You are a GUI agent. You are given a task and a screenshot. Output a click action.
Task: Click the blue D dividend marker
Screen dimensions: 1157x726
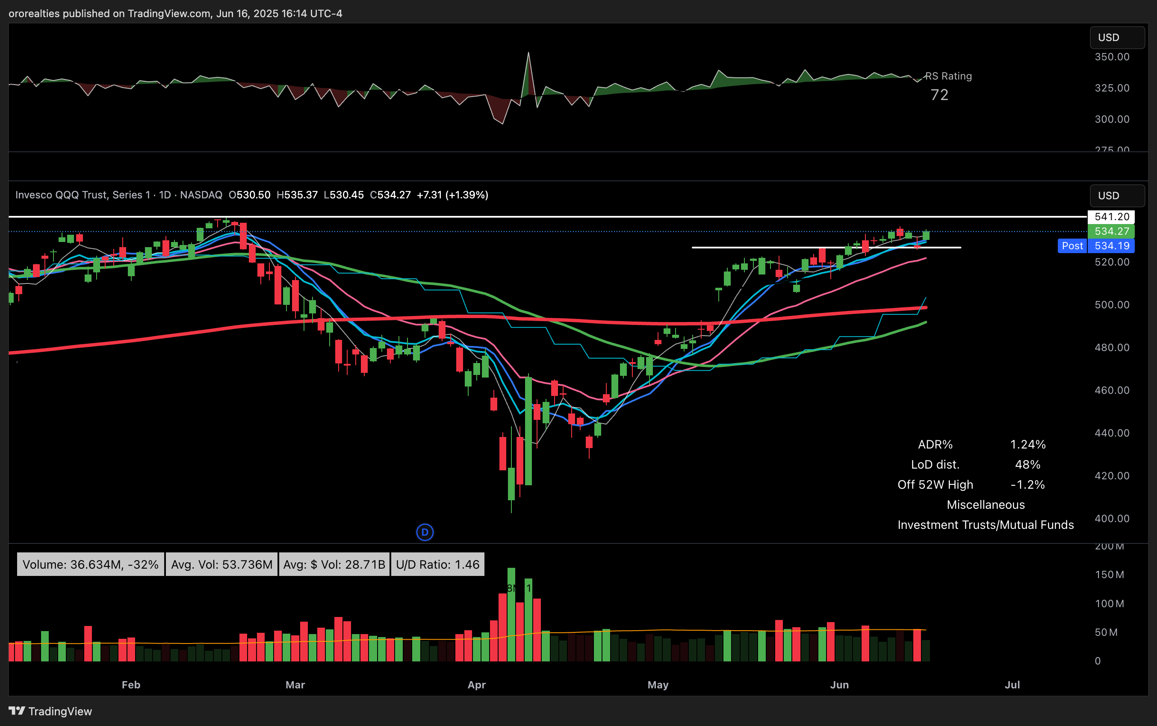pos(425,532)
